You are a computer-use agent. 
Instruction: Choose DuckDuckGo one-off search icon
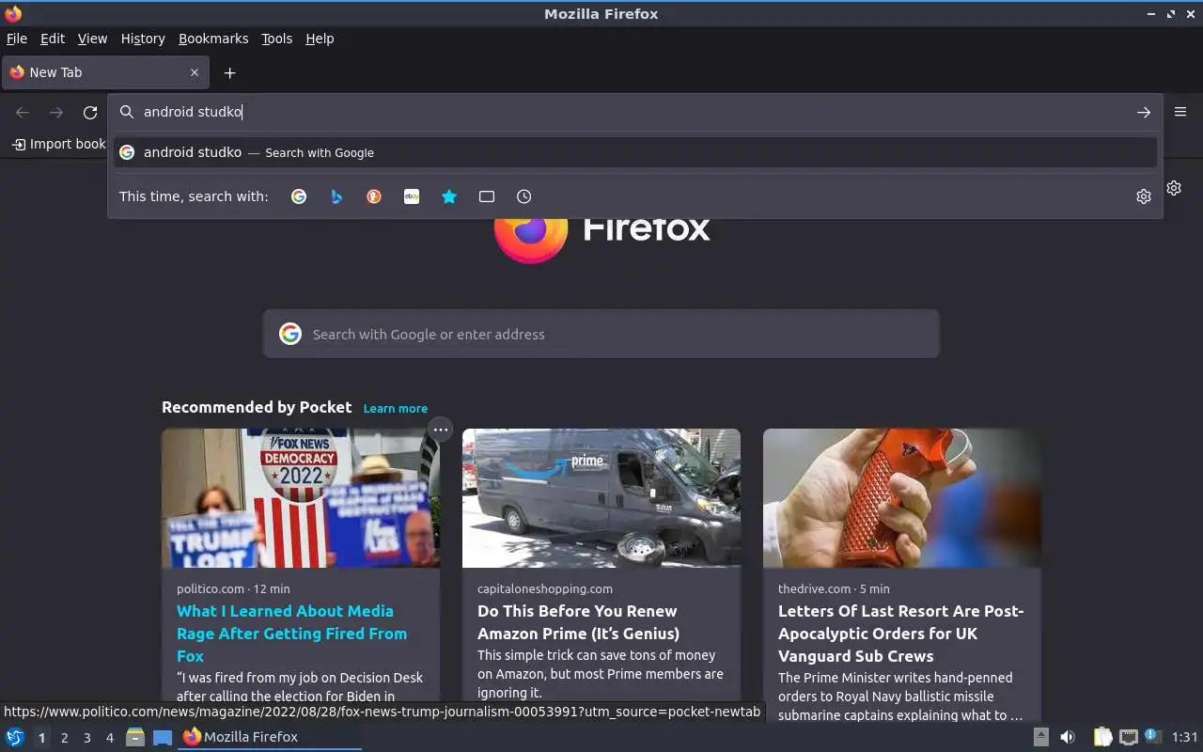(x=374, y=196)
